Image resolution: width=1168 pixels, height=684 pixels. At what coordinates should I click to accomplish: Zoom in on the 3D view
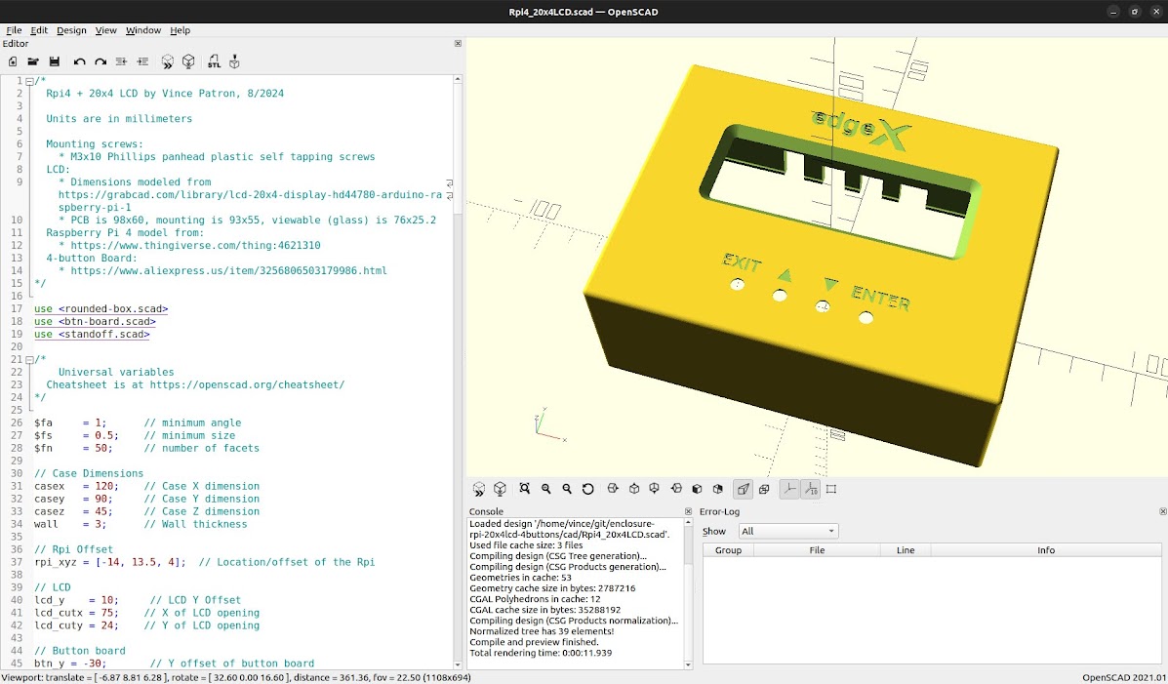tap(546, 489)
